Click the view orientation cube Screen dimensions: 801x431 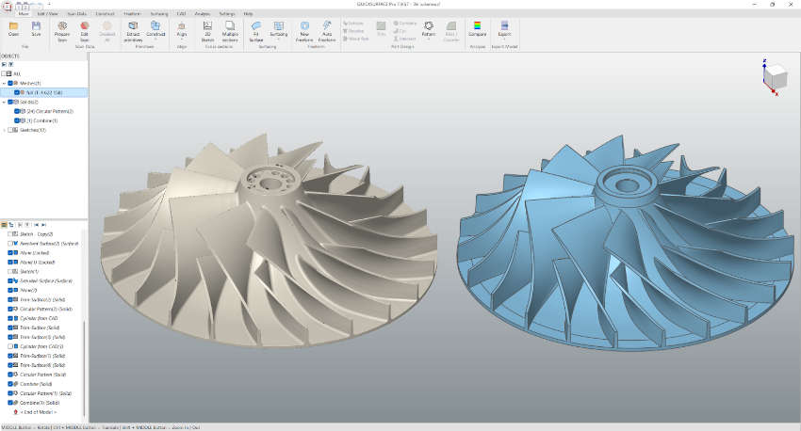click(x=776, y=76)
